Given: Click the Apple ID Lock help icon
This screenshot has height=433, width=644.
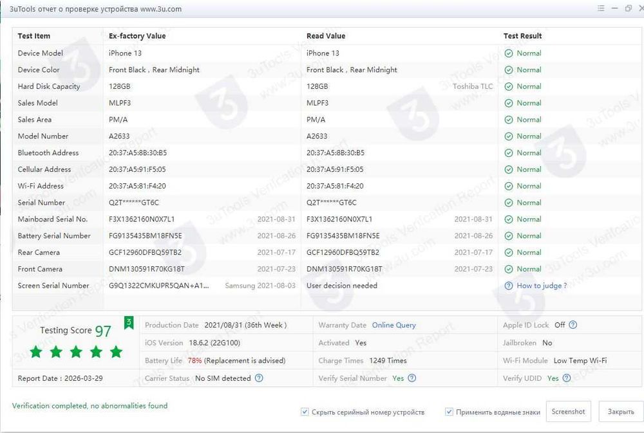Looking at the screenshot, I should pyautogui.click(x=573, y=325).
